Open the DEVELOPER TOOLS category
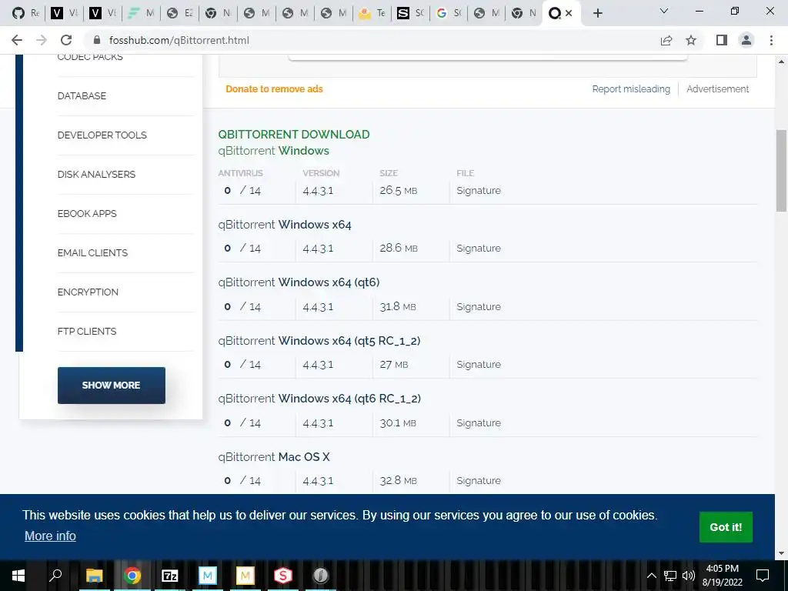Viewport: 788px width, 591px height. click(x=102, y=135)
